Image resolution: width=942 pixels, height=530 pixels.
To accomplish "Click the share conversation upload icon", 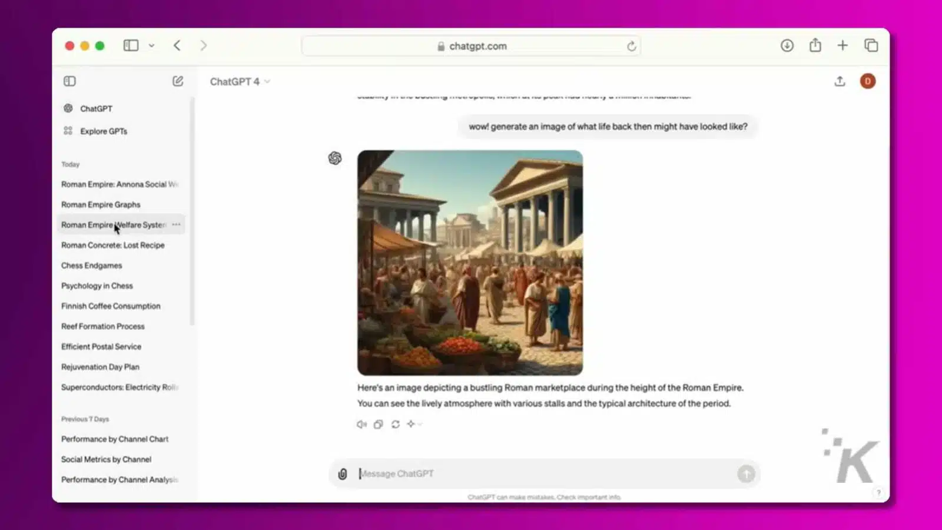I will click(x=840, y=81).
